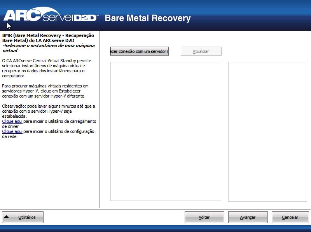Advance the wizard with Avançar
Viewport: 311px width, 232px height.
[248, 217]
